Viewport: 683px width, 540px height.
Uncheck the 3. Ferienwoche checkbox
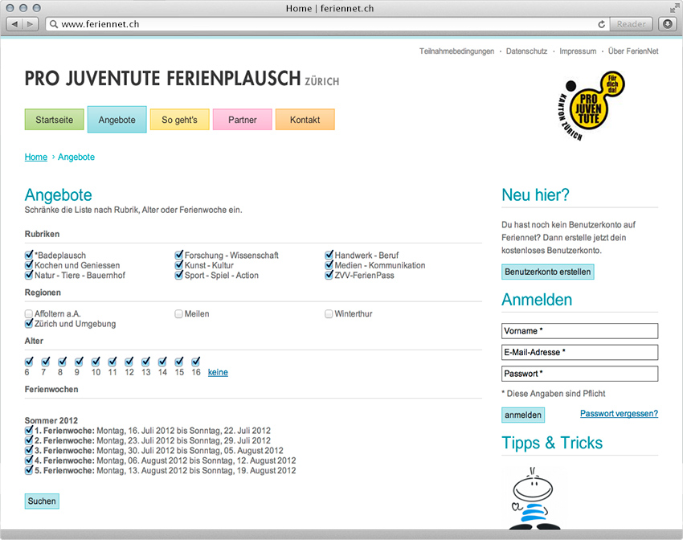tap(29, 450)
